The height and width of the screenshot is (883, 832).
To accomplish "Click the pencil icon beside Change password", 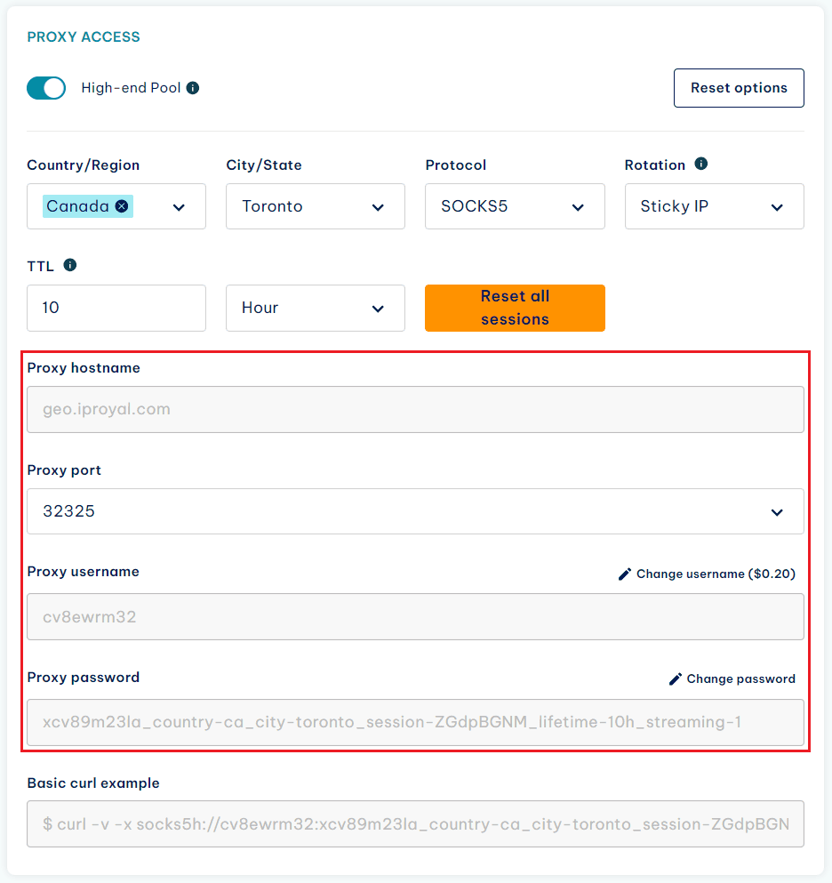I will coord(676,679).
